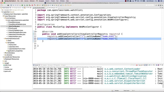Expand the src/test/java folder

pyautogui.click(x=4, y=53)
